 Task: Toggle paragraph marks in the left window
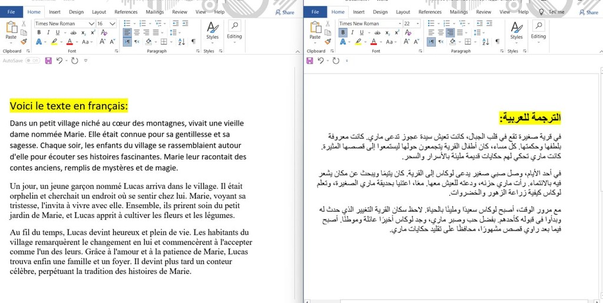point(193,42)
